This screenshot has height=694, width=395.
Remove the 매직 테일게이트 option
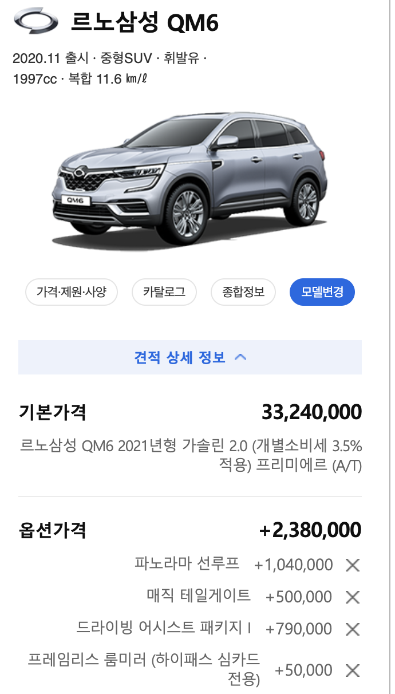[x=353, y=597]
